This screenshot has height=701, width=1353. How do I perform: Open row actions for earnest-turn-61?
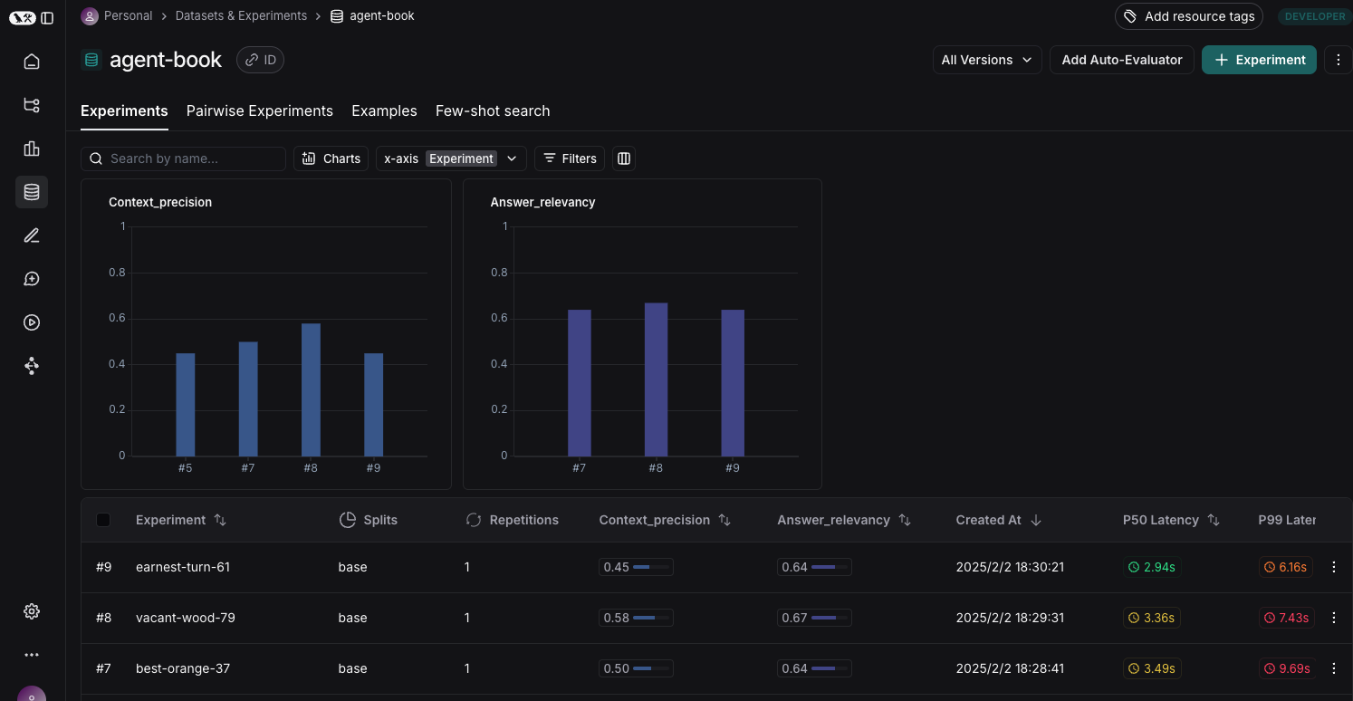point(1333,567)
